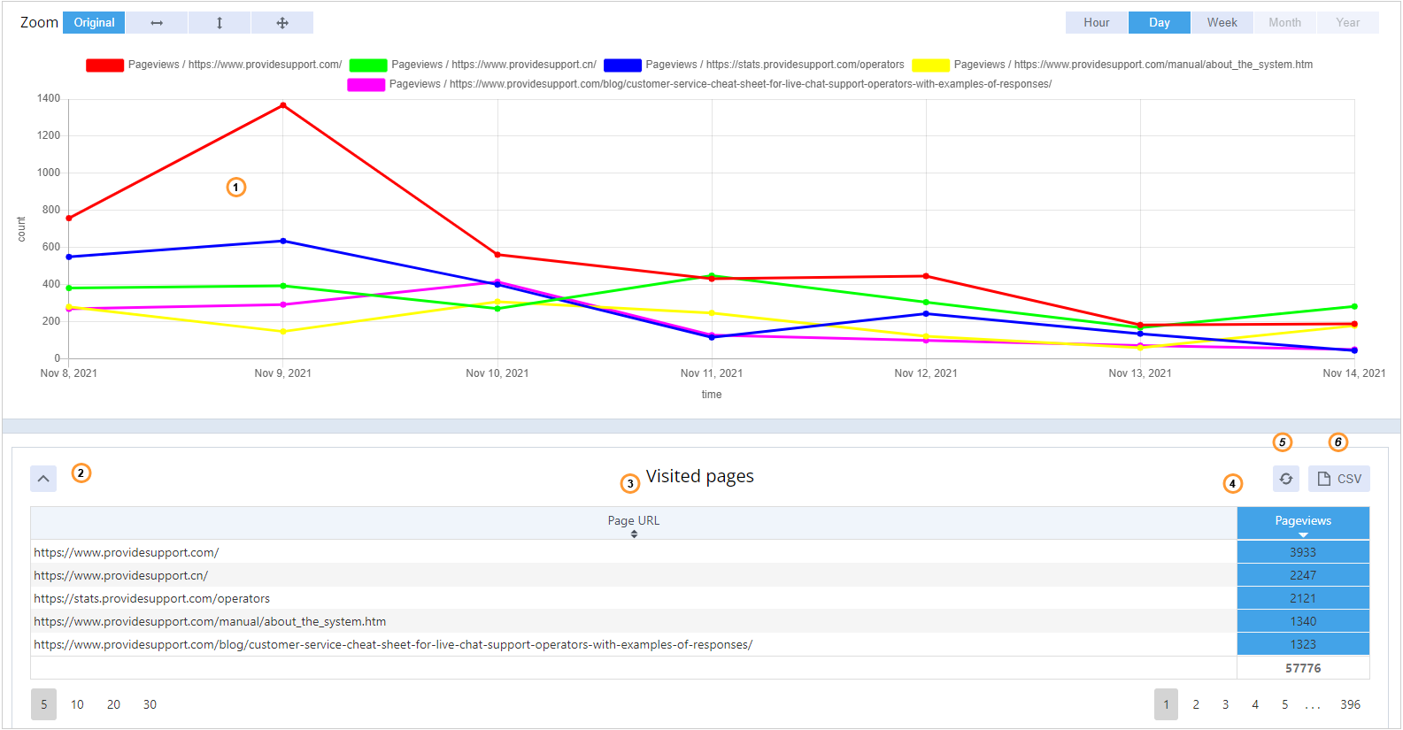The width and height of the screenshot is (1403, 730).
Task: Sort table by Page URL column
Action: tap(634, 523)
